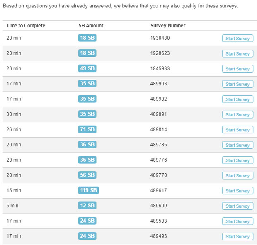Image resolution: width=257 pixels, height=245 pixels.
Task: Start survey number 489770
Action: pos(238,175)
